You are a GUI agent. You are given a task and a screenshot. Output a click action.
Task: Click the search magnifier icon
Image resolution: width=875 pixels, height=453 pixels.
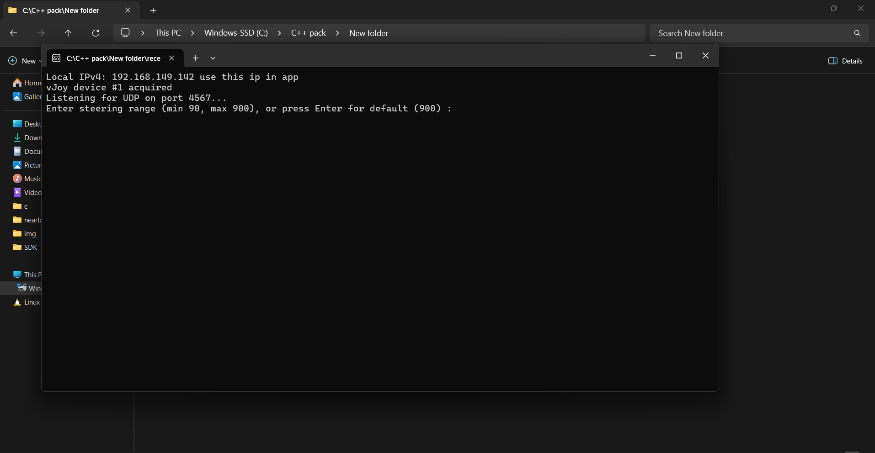pos(857,32)
